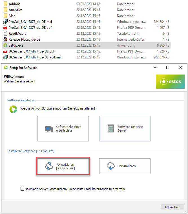Select UCServer_8.0.1.6877_de-DE.pdf file
Viewport: 188px width, 214px height.
31,51
